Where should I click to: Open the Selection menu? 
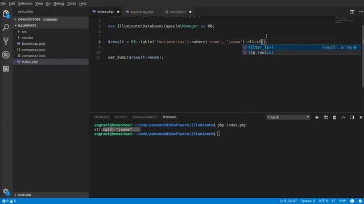tap(25, 3)
